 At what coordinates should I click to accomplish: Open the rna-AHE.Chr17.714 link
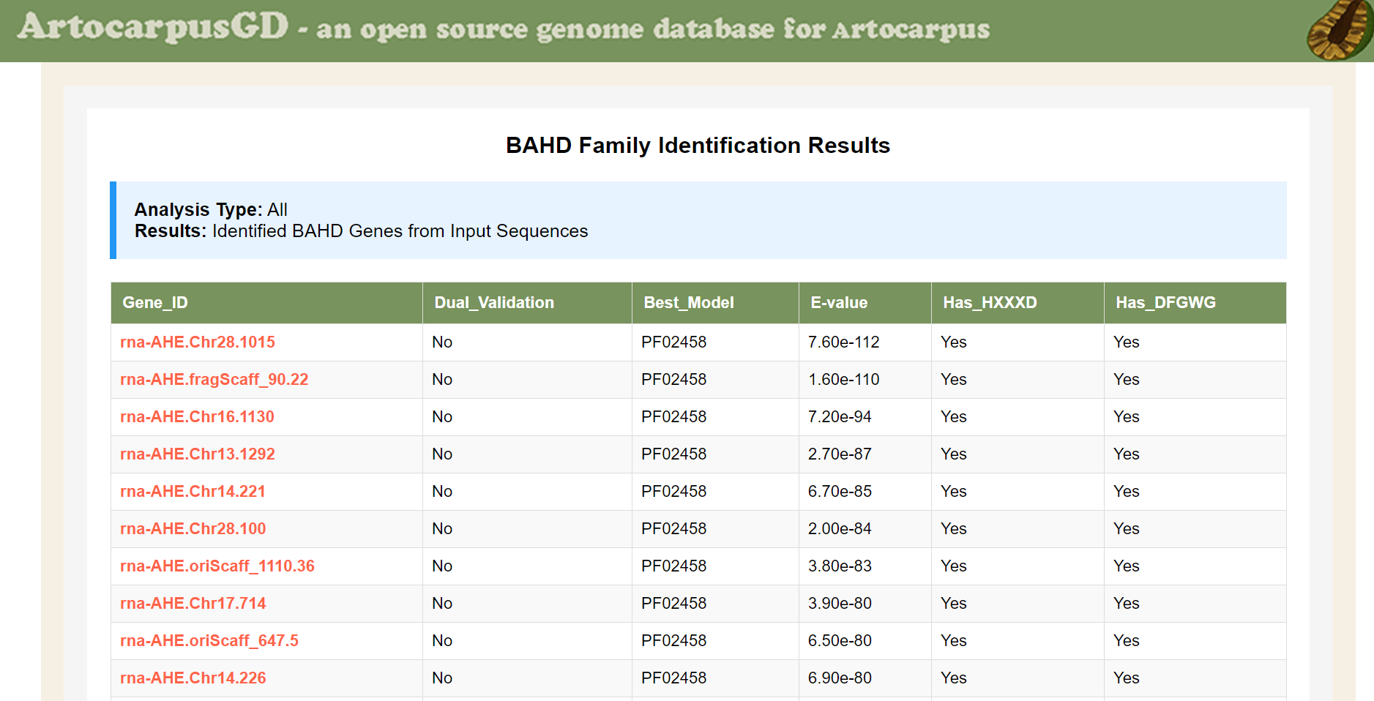[193, 604]
